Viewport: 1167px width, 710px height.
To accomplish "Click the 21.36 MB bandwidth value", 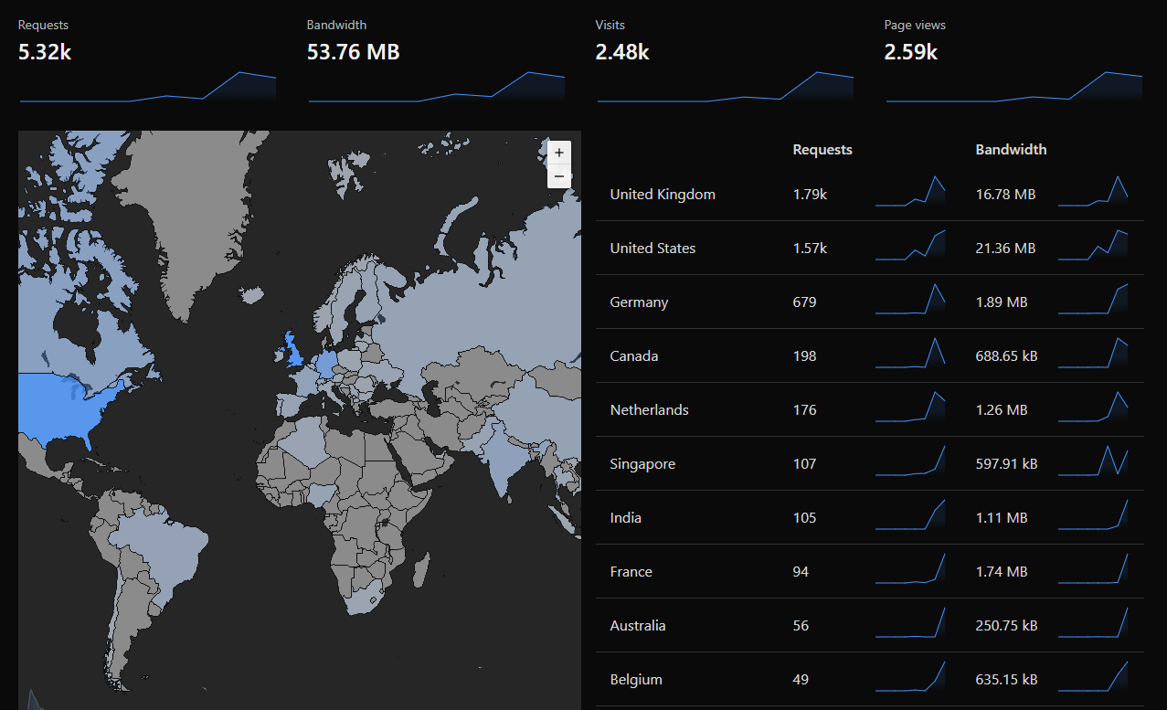I will (x=1005, y=248).
